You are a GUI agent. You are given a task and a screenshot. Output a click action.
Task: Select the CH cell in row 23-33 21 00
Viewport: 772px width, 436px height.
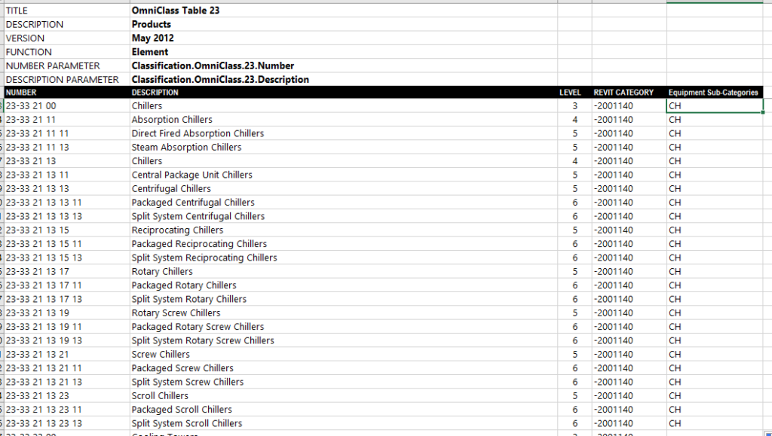(x=715, y=105)
